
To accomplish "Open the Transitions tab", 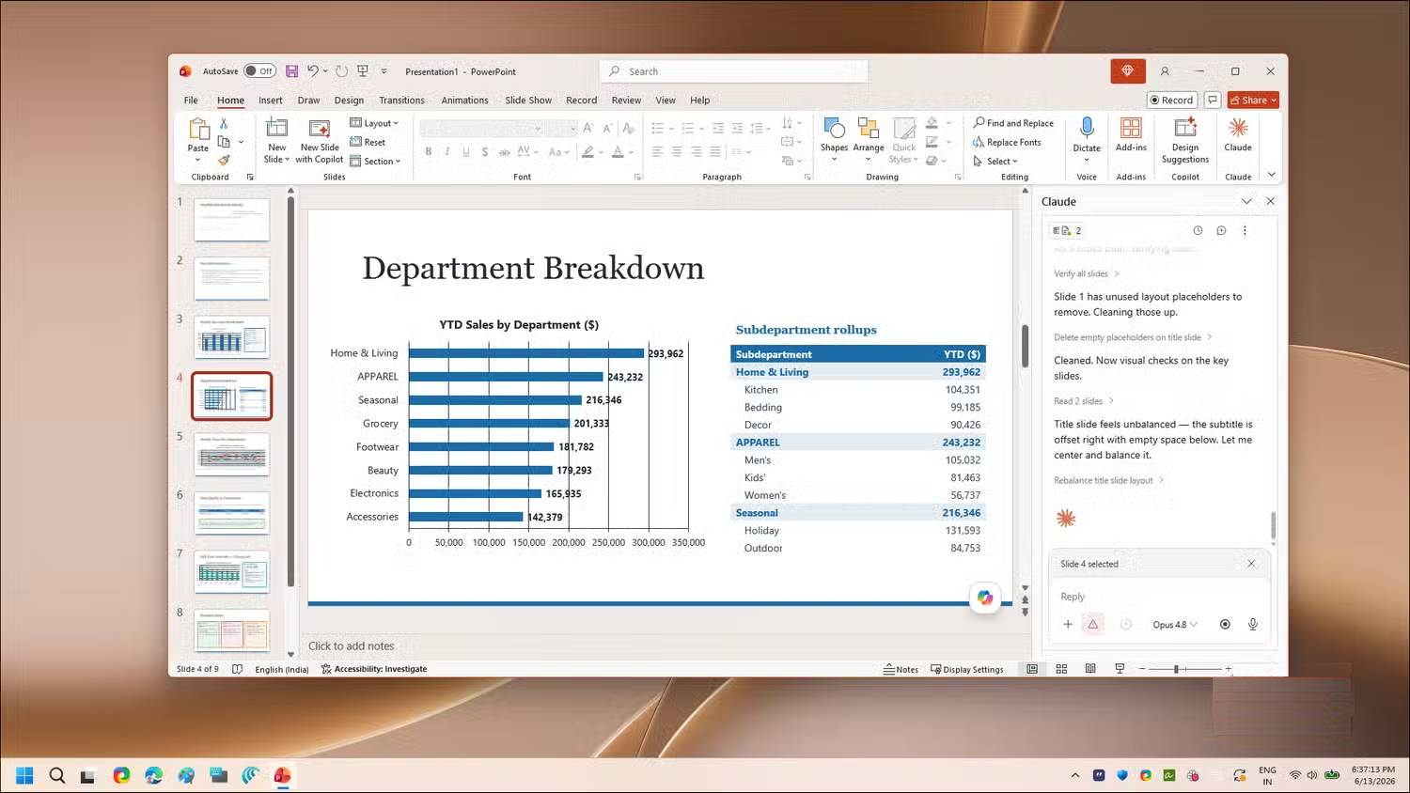I will point(401,100).
